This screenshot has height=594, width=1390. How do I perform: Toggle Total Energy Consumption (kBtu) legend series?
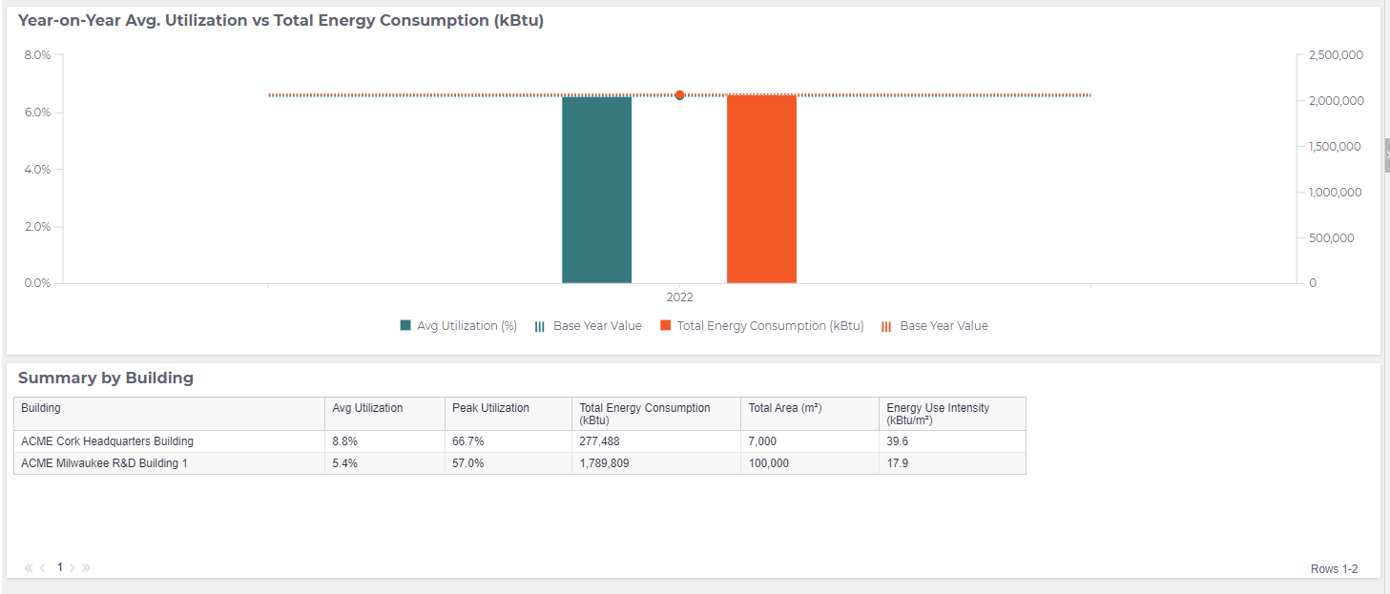point(769,326)
